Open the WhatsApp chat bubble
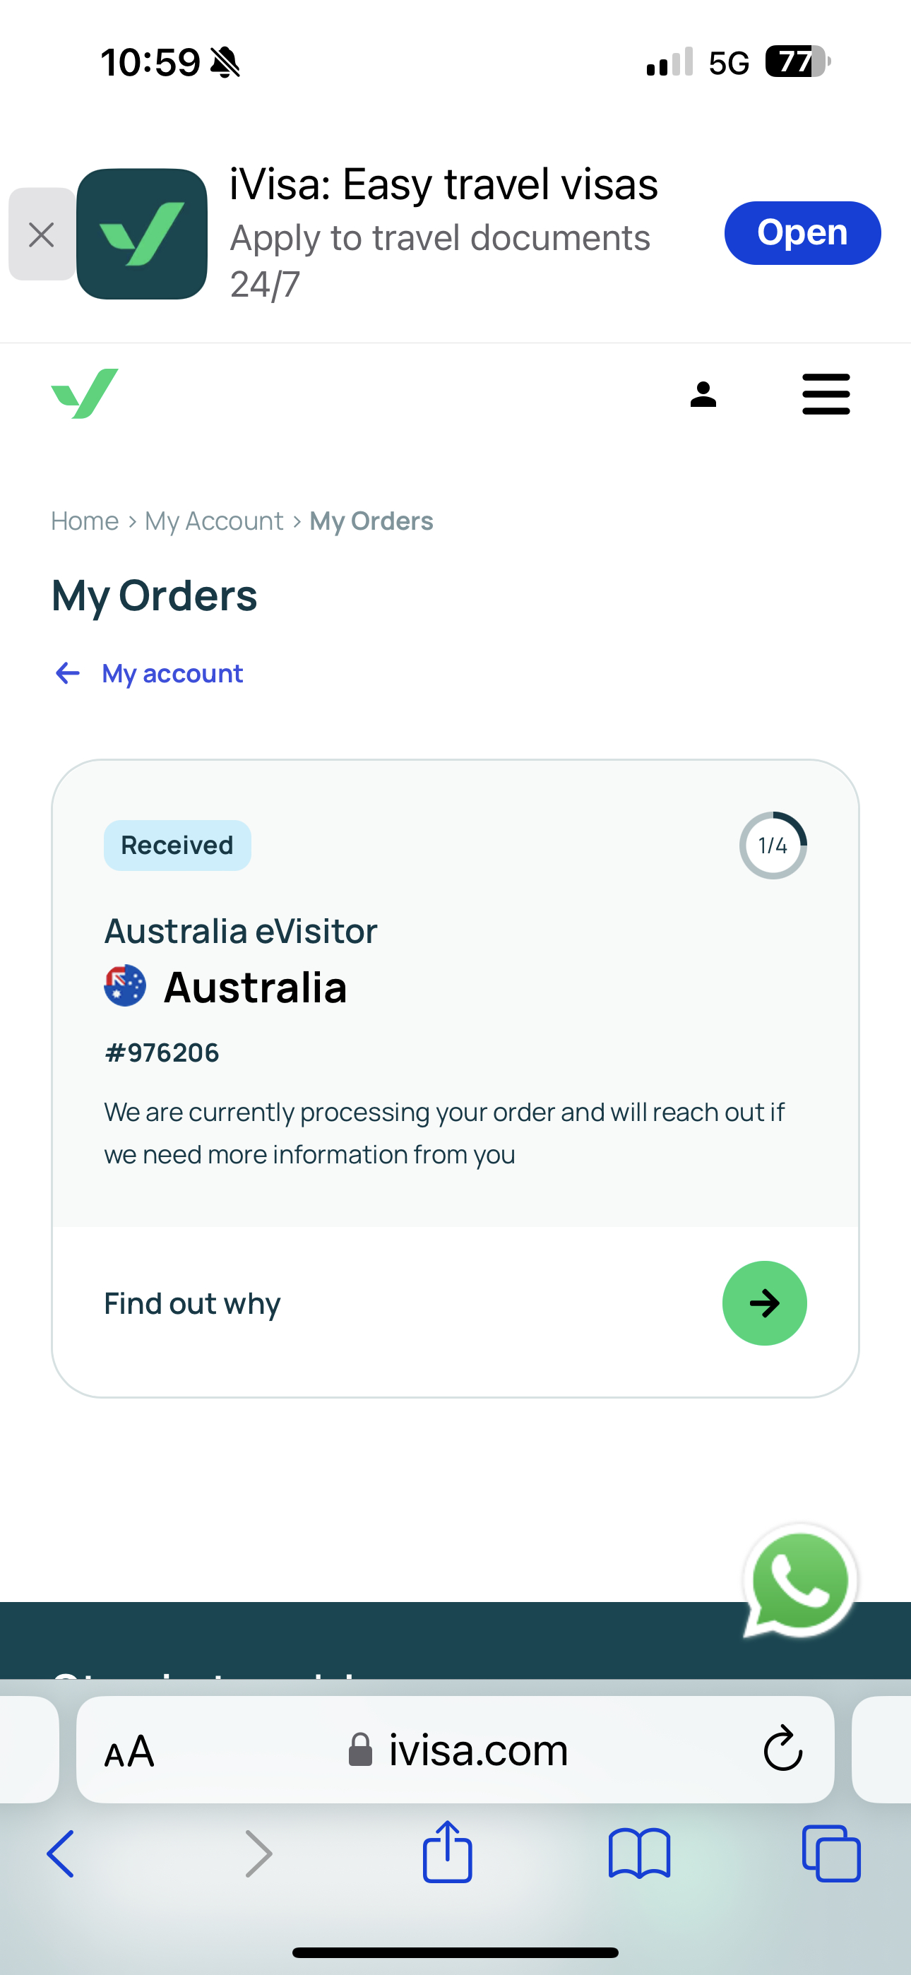Image resolution: width=911 pixels, height=1975 pixels. click(x=800, y=1579)
